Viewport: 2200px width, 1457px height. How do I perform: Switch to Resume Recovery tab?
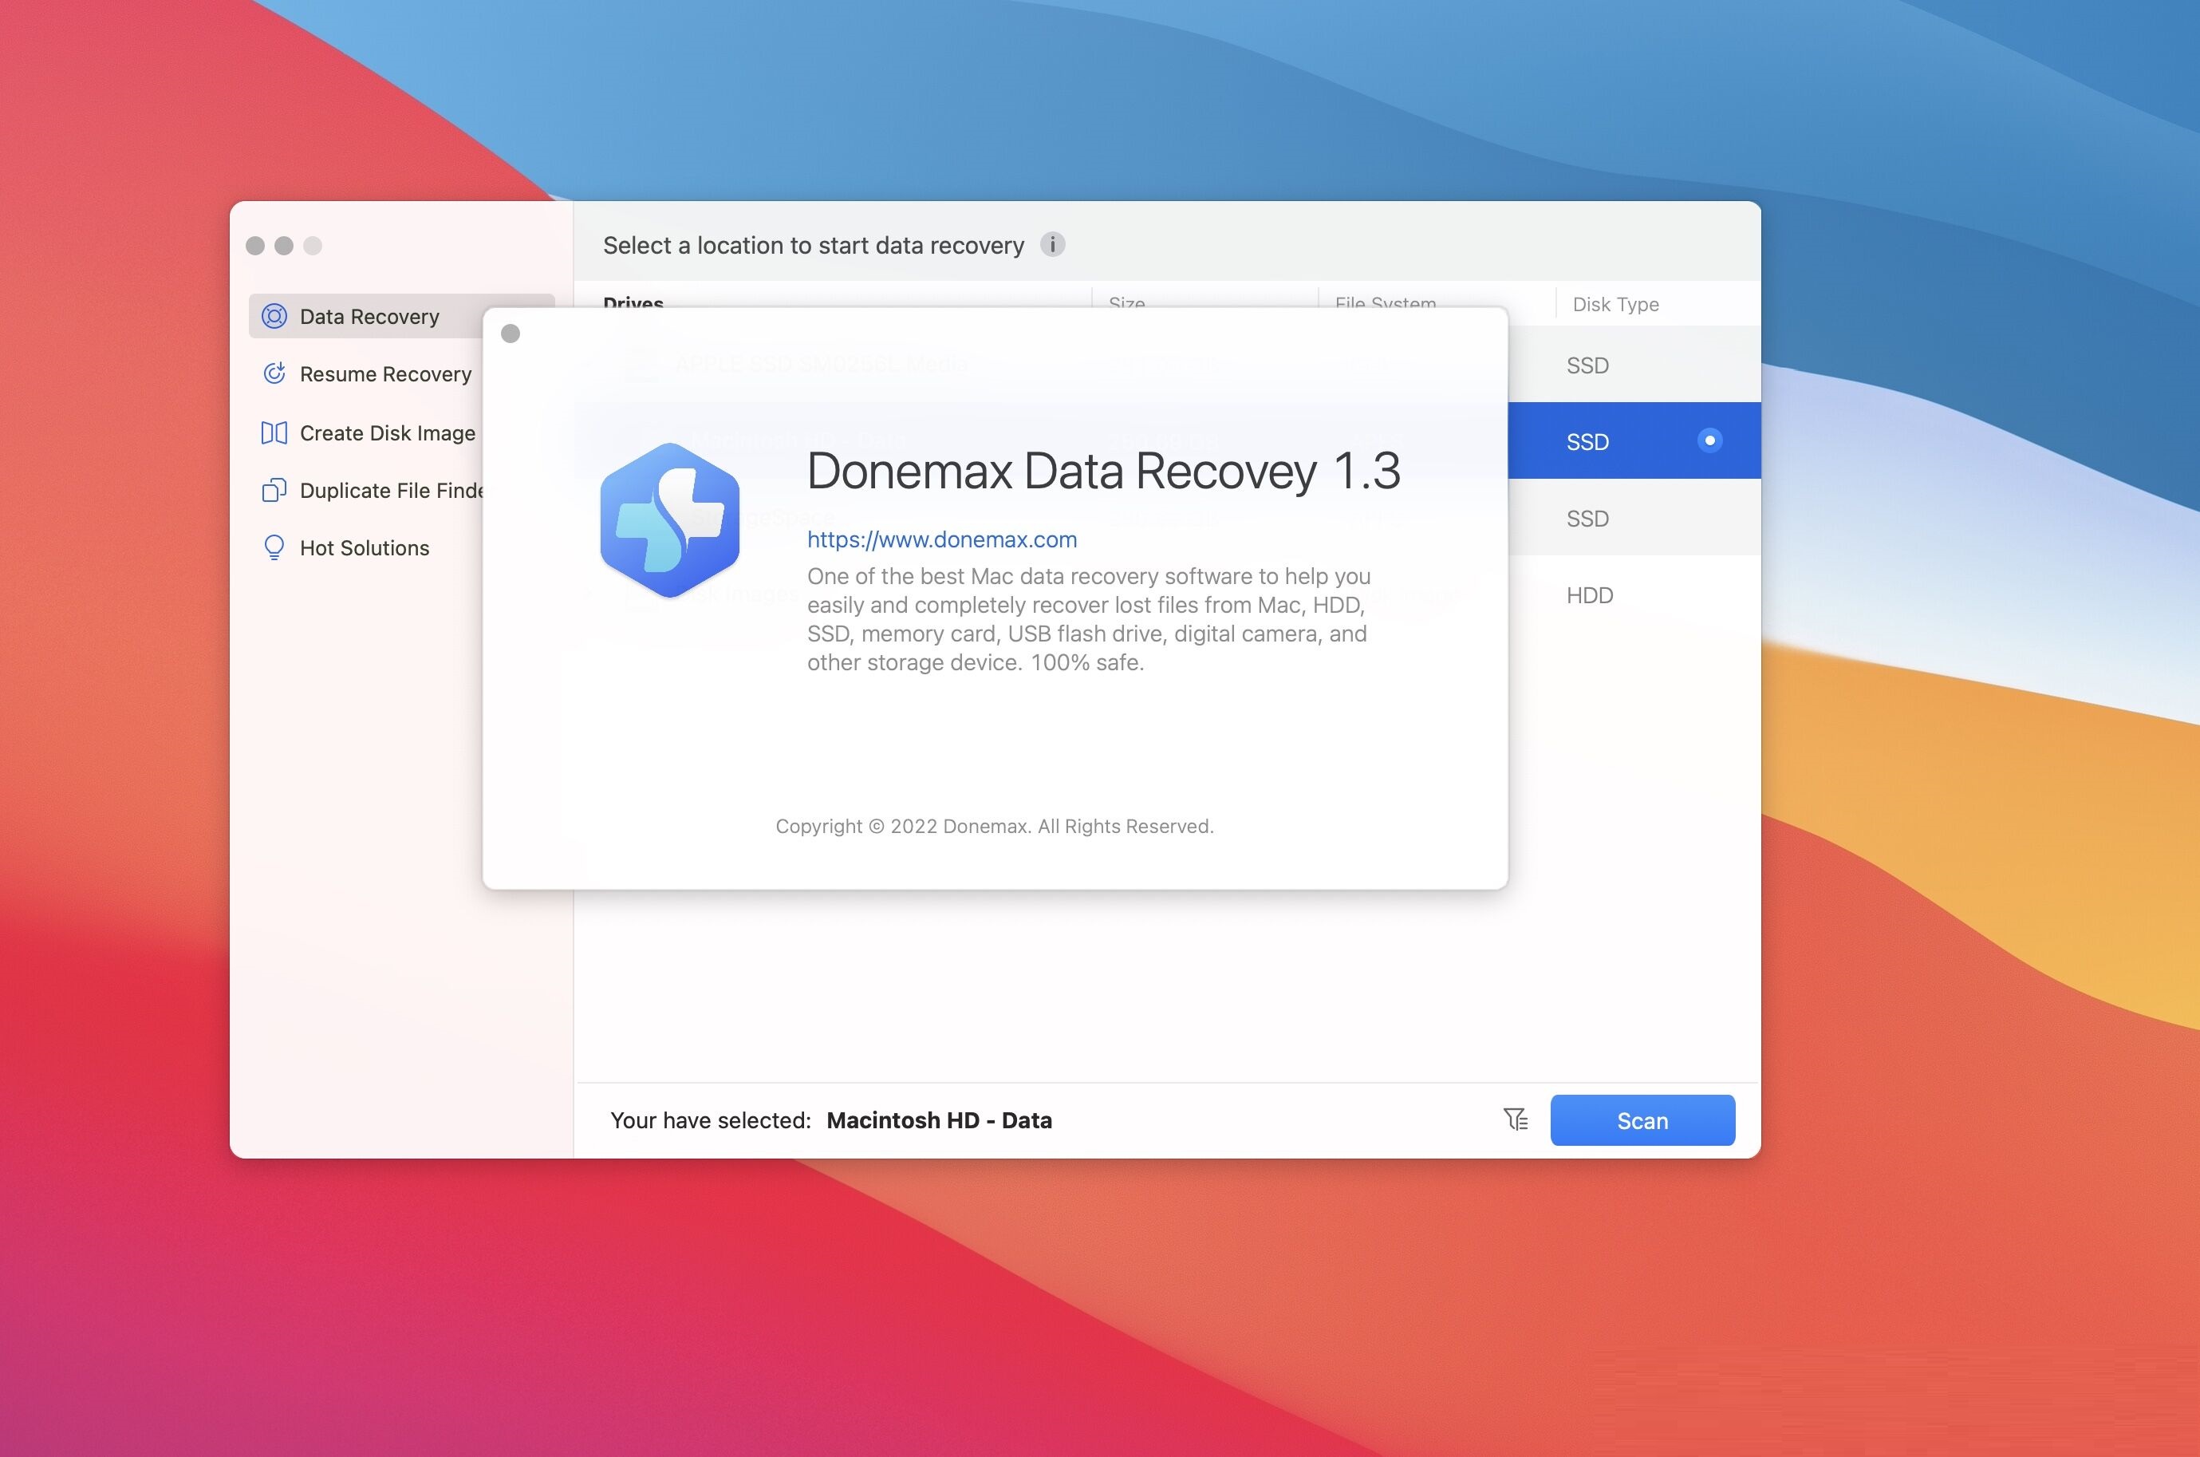[385, 374]
